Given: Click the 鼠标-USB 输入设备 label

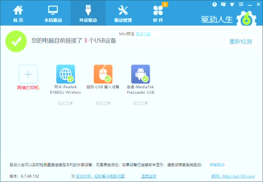Looking at the screenshot, I should pos(103,87).
